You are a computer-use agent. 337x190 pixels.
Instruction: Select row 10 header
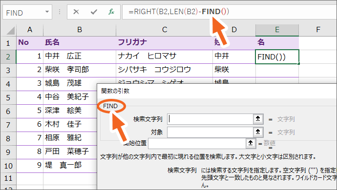click(8, 166)
